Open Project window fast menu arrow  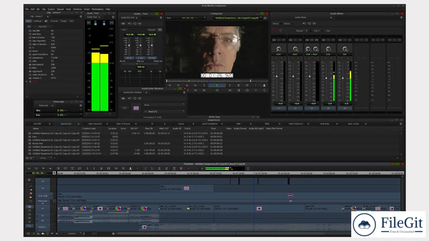point(81,16)
